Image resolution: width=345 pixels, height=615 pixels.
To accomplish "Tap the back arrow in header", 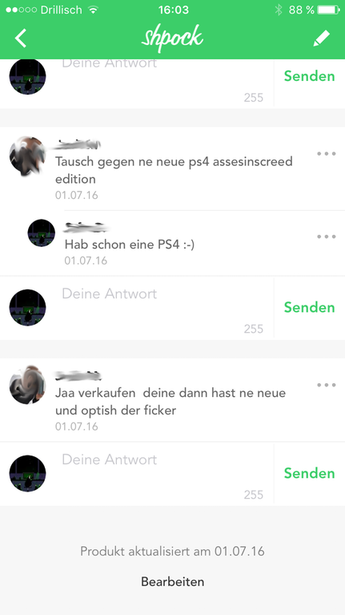I will [20, 38].
